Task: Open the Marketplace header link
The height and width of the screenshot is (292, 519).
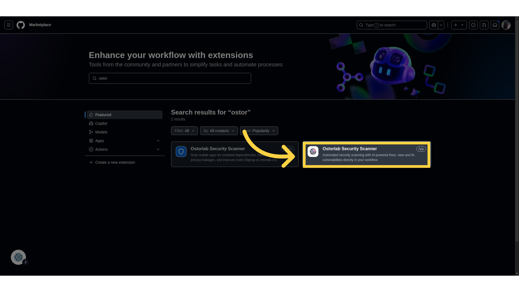Action: [40, 25]
